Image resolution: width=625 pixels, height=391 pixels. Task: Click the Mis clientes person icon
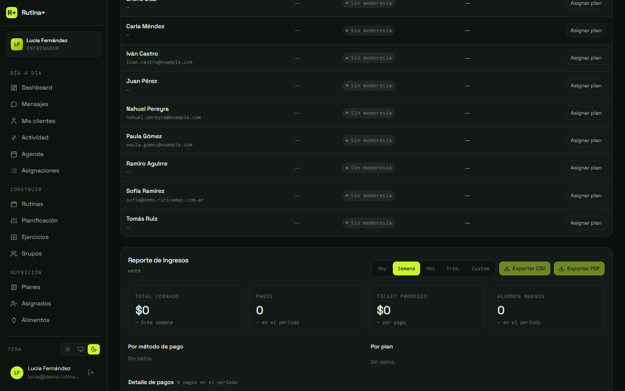[x=14, y=121]
